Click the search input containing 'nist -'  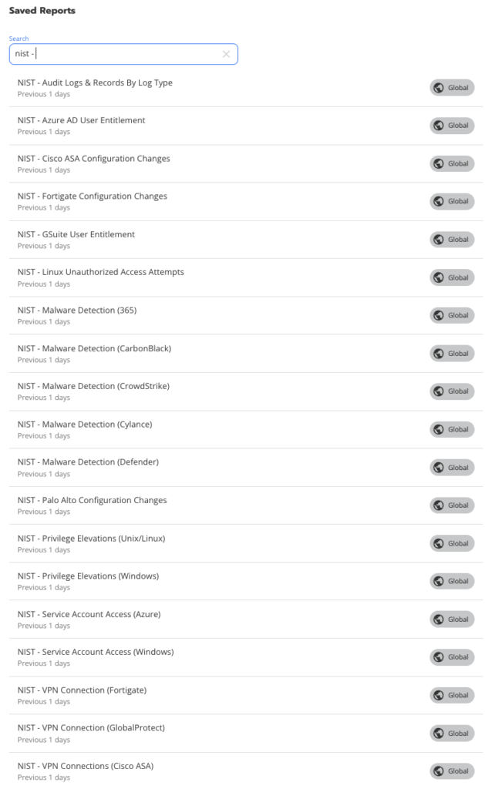[x=123, y=55]
